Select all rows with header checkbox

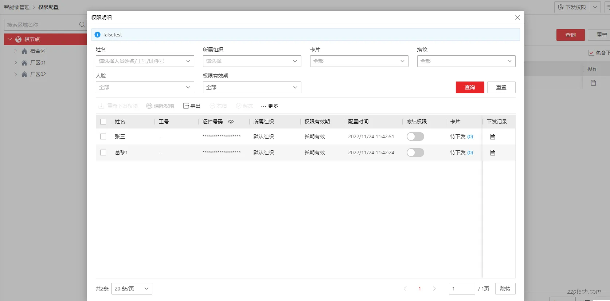[x=103, y=122]
